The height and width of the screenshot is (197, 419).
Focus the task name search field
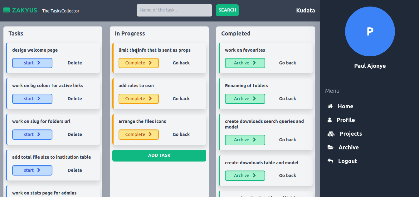coord(174,10)
